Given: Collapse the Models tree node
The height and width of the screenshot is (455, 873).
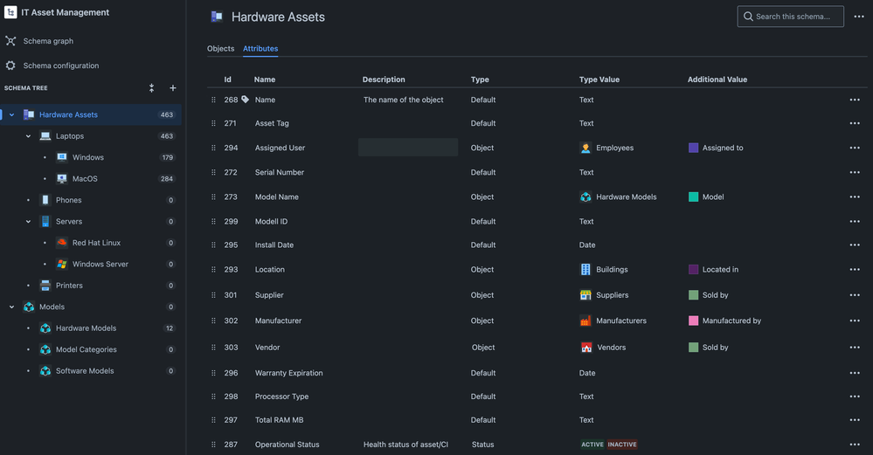Looking at the screenshot, I should point(11,307).
